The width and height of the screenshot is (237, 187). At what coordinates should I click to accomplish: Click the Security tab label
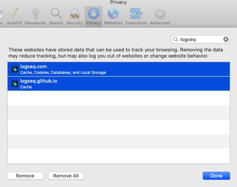(75, 23)
